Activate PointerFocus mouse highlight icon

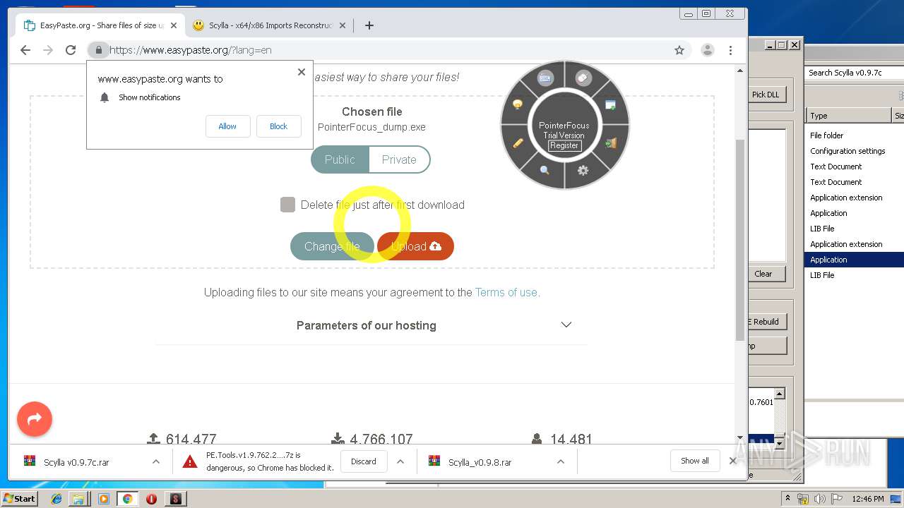[x=583, y=78]
